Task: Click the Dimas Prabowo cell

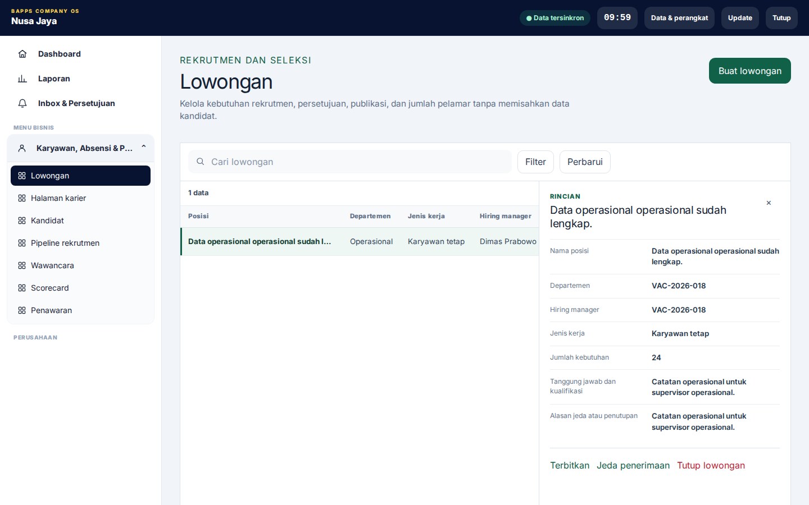Action: (x=508, y=241)
